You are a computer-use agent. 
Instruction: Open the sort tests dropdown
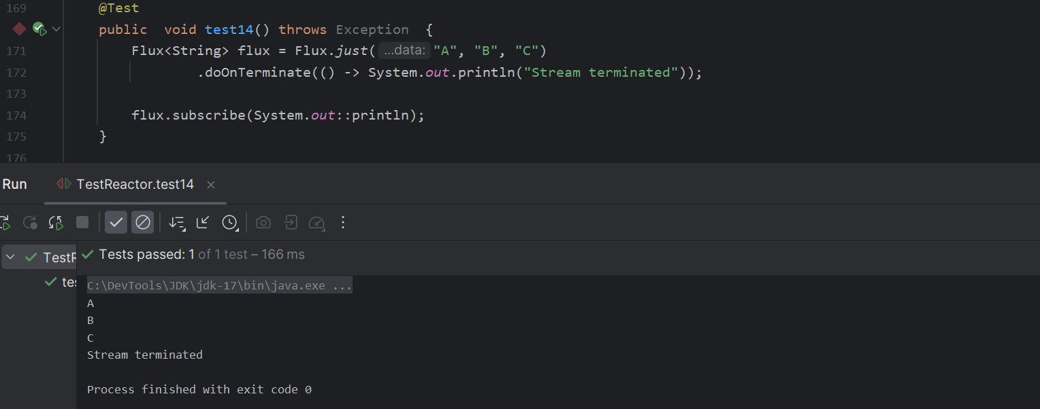click(x=177, y=222)
